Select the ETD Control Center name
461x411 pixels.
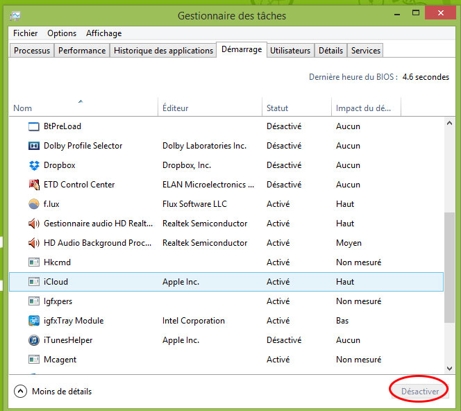(79, 185)
